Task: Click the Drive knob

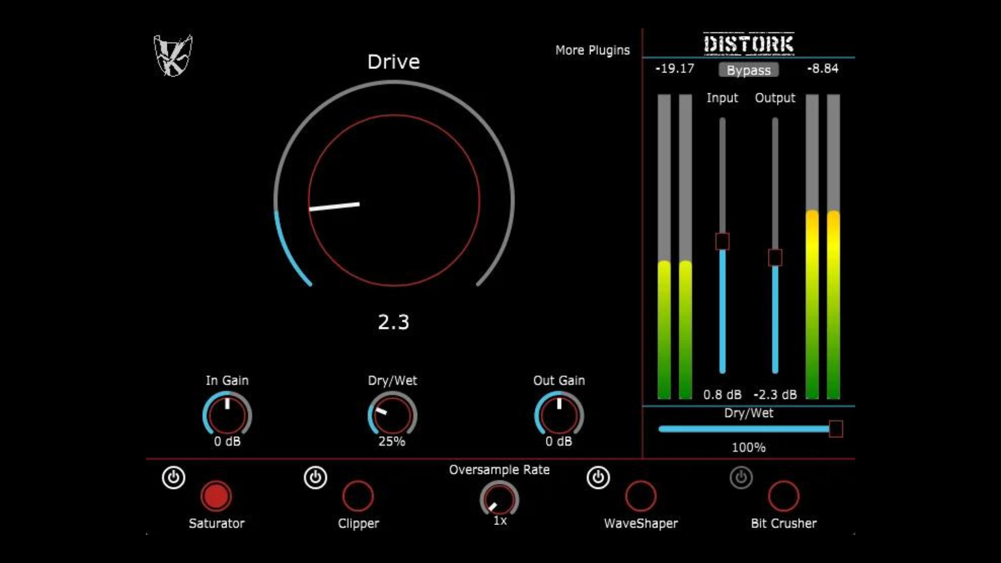Action: [394, 201]
